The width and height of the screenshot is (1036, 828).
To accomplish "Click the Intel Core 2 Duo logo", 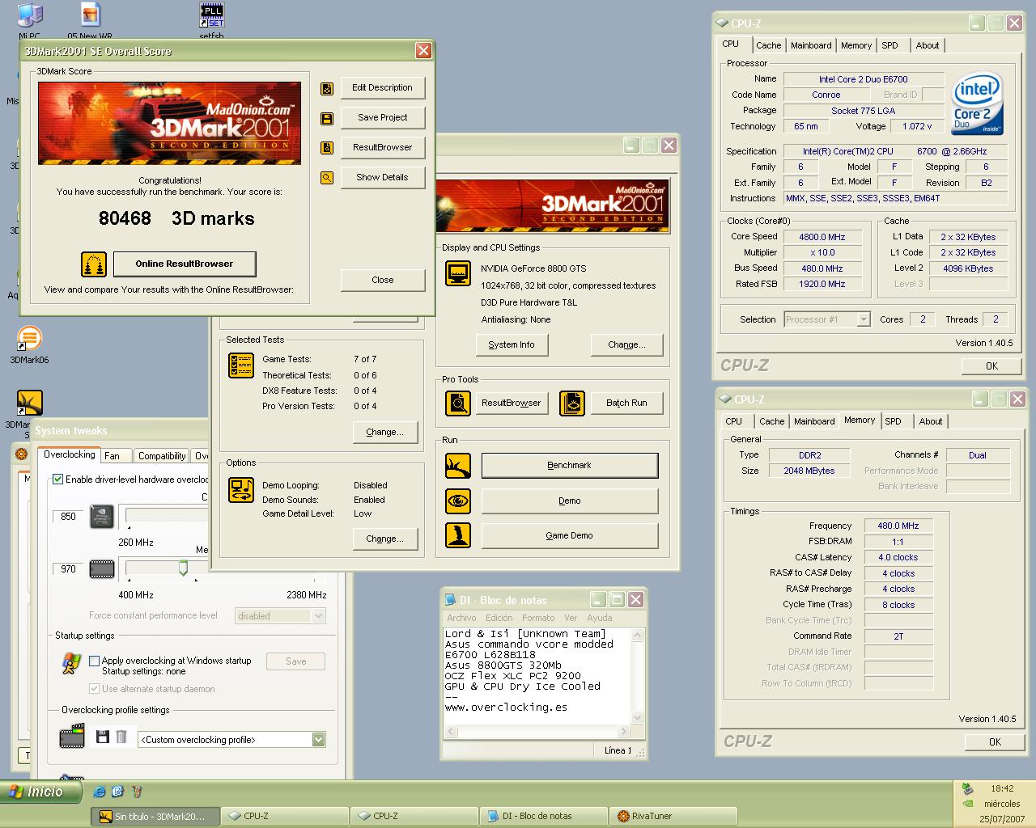I will pyautogui.click(x=978, y=103).
